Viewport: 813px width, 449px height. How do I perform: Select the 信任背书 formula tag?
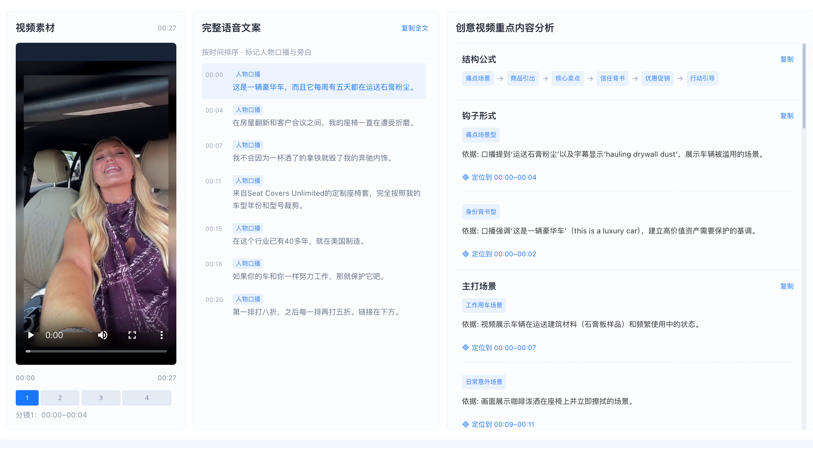pyautogui.click(x=612, y=78)
